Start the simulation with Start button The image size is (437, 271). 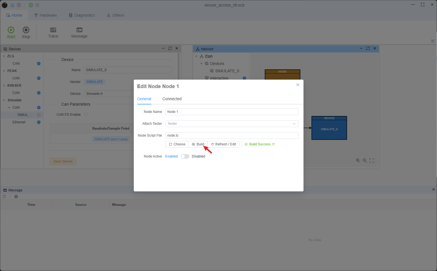(x=11, y=32)
